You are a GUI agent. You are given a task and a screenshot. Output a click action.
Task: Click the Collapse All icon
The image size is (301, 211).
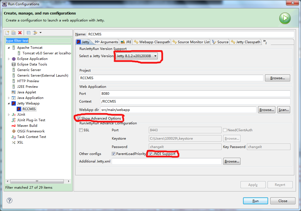29,33
